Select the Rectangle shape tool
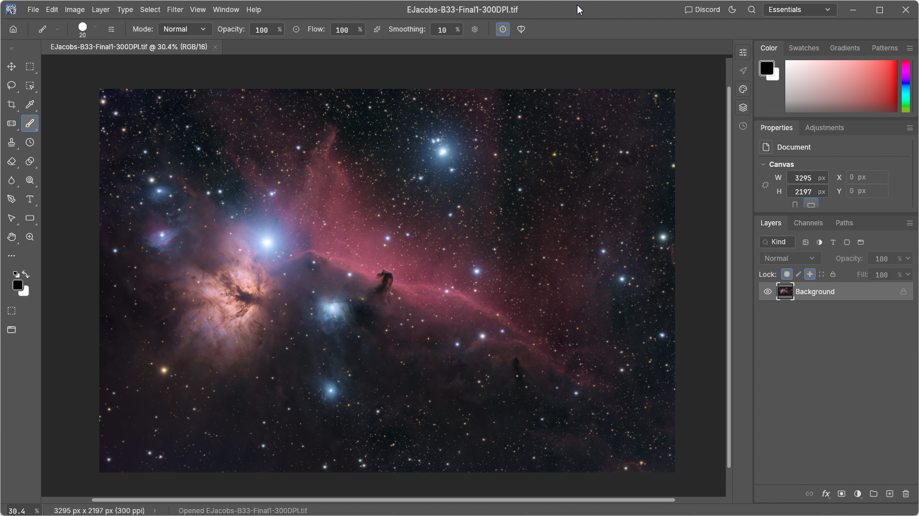 coord(30,218)
